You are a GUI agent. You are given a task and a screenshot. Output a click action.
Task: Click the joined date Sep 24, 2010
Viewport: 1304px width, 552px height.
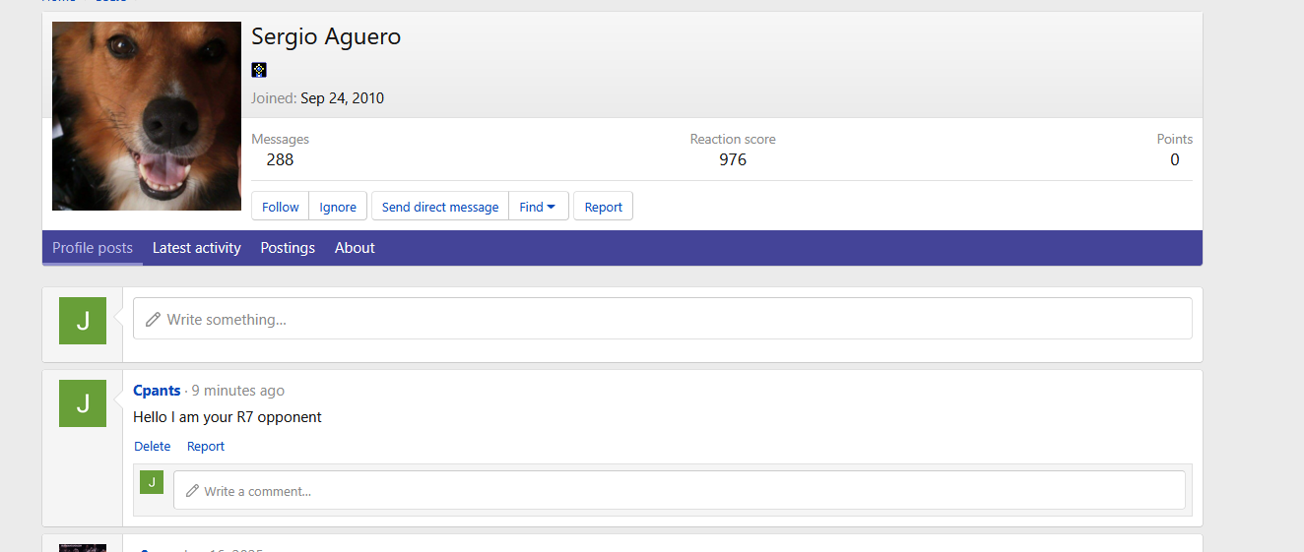click(x=343, y=98)
